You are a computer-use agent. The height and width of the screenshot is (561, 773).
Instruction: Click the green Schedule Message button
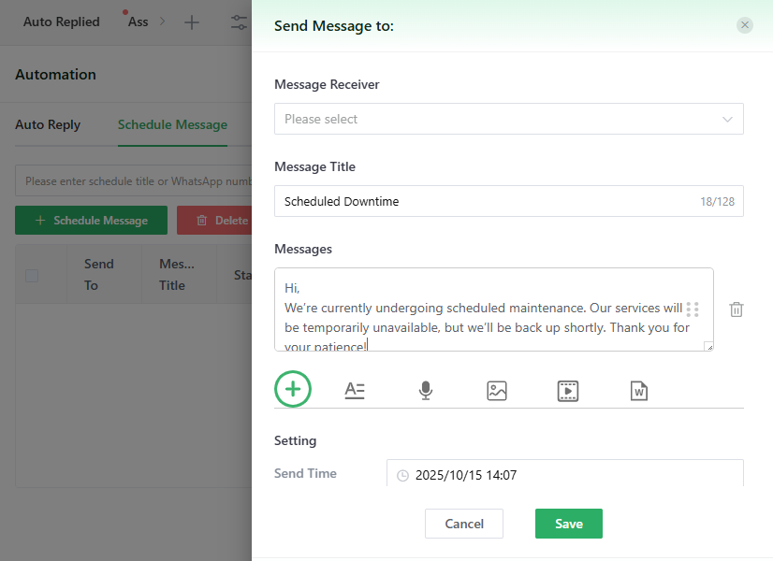tap(91, 221)
